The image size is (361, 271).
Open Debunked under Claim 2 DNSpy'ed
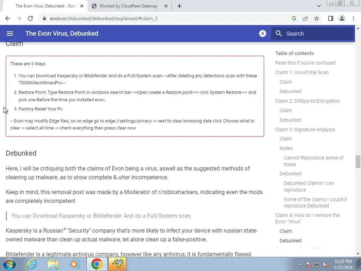(290, 120)
